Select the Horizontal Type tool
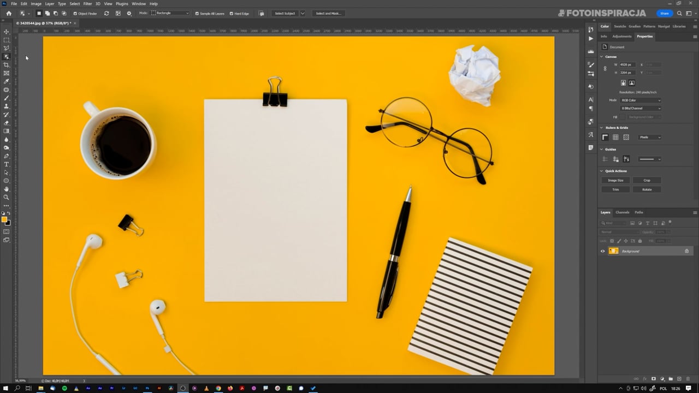Image resolution: width=699 pixels, height=393 pixels. pos(7,164)
